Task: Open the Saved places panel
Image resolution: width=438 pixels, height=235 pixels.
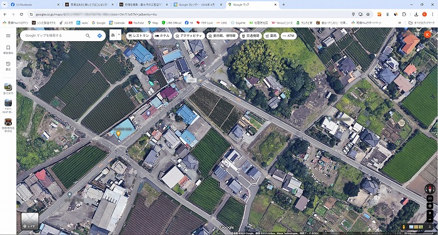Action: pos(8,49)
